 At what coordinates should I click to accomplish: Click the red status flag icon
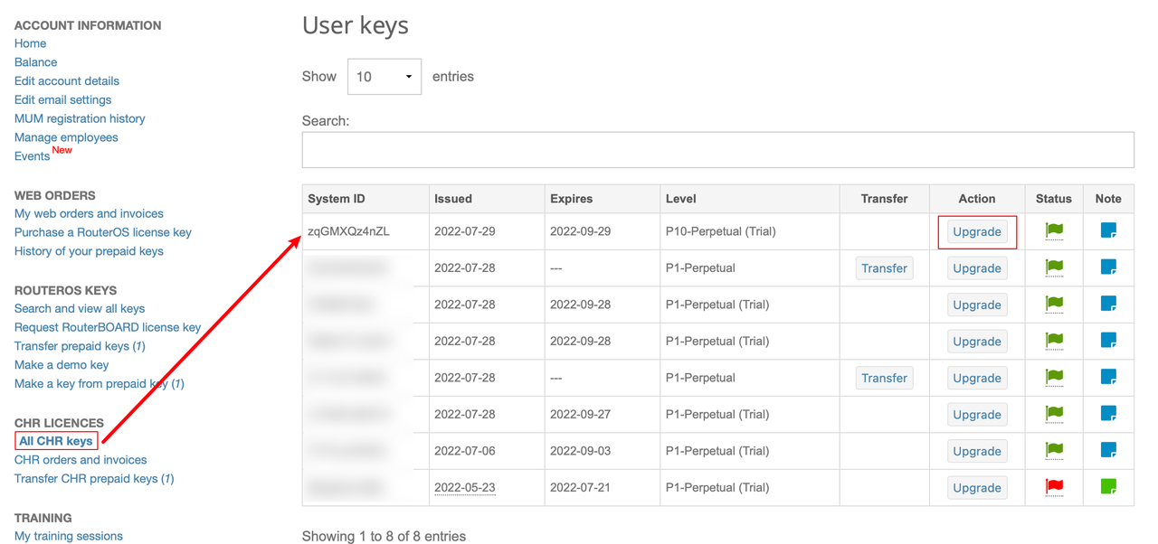point(1054,486)
